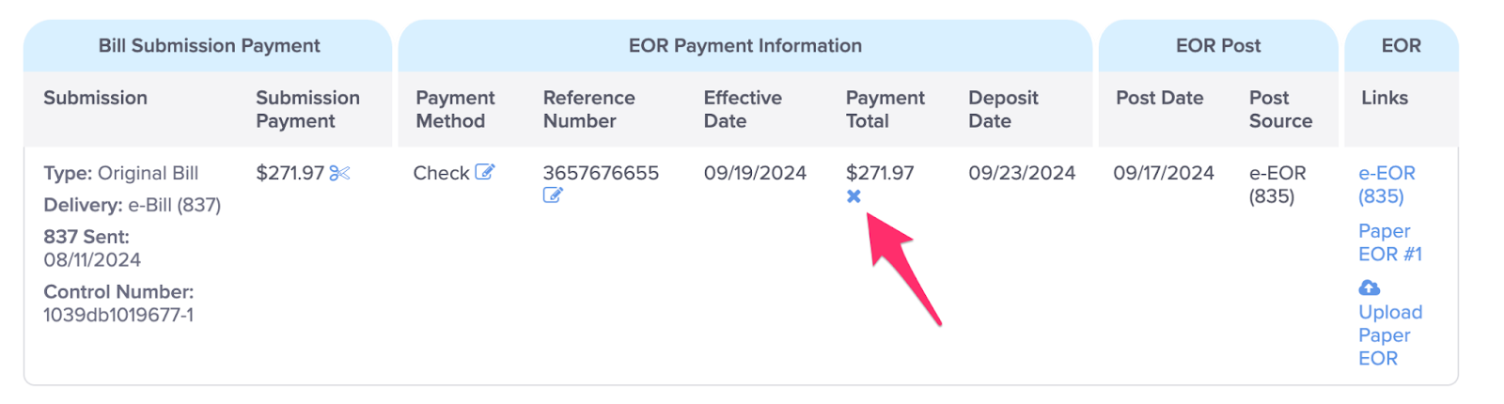1504x404 pixels.
Task: Select control number 1039db1019677-1 text
Action: pos(118,315)
